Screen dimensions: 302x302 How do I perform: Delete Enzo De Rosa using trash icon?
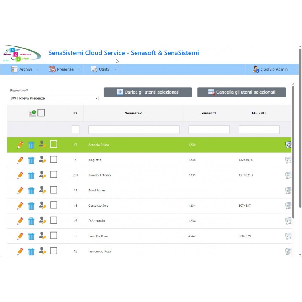[31, 236]
